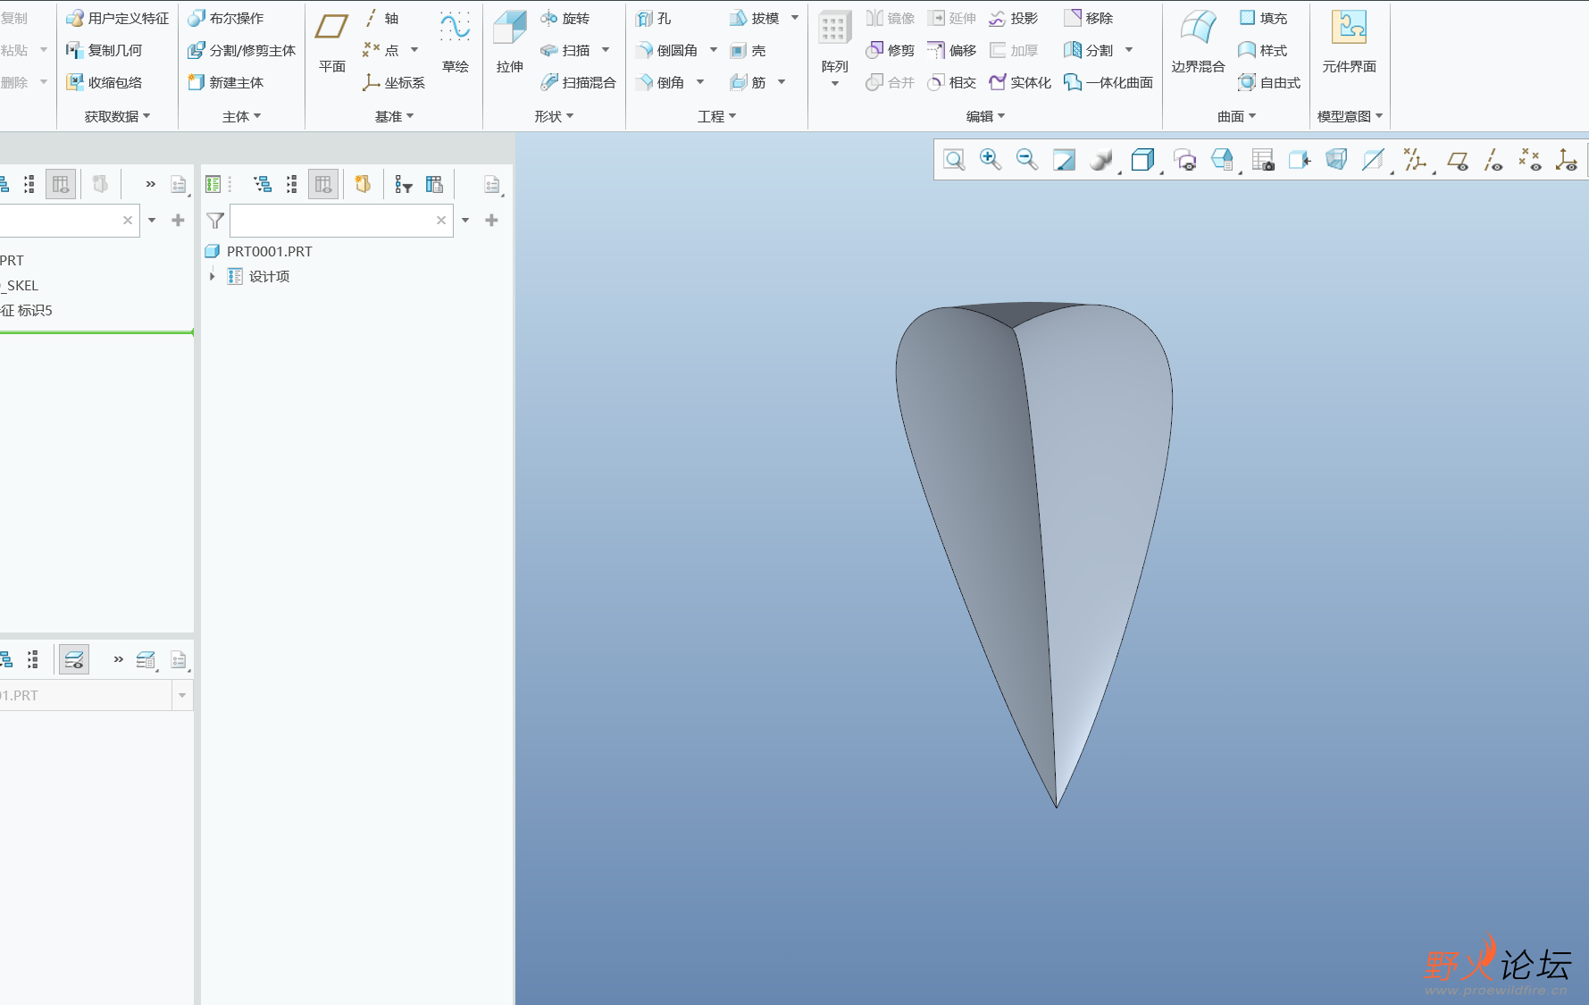Open the 扫描 (Sweep) dropdown arrow

tap(606, 50)
